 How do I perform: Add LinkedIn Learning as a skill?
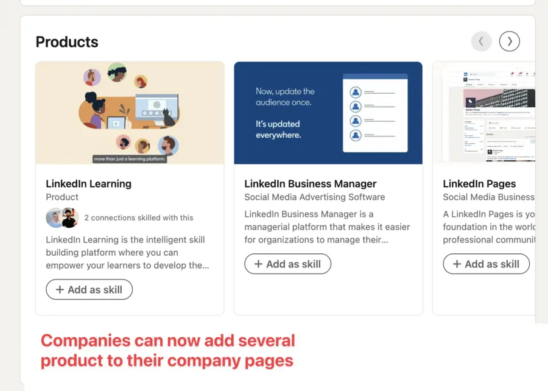click(89, 289)
